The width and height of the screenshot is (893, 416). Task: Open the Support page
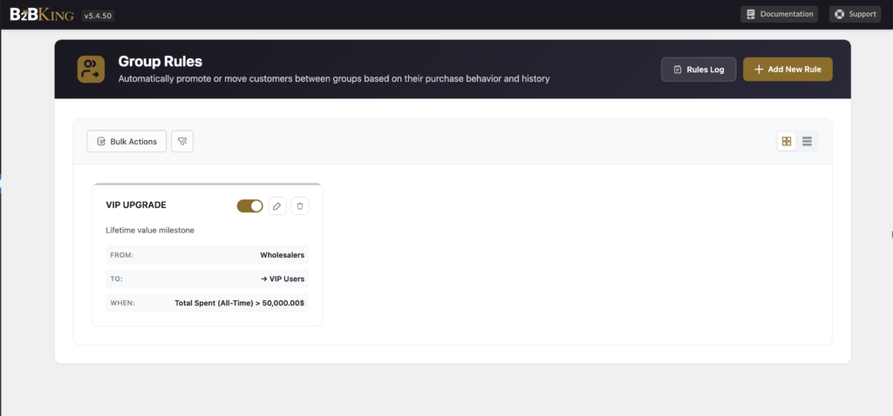(x=854, y=14)
